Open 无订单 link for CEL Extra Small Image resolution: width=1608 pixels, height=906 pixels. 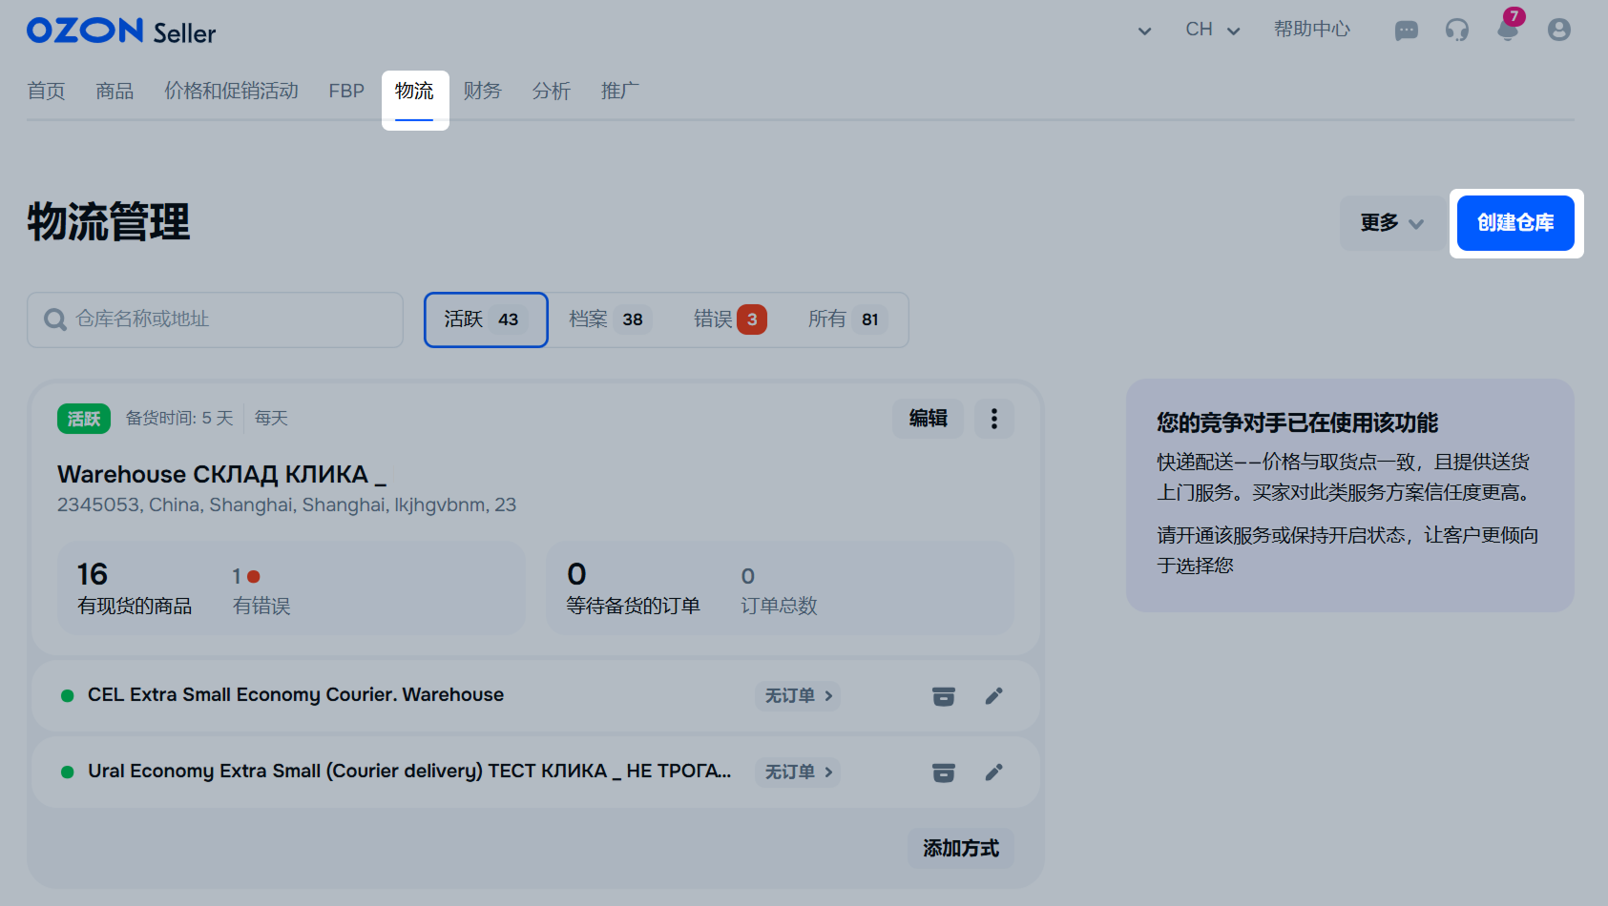click(x=798, y=696)
